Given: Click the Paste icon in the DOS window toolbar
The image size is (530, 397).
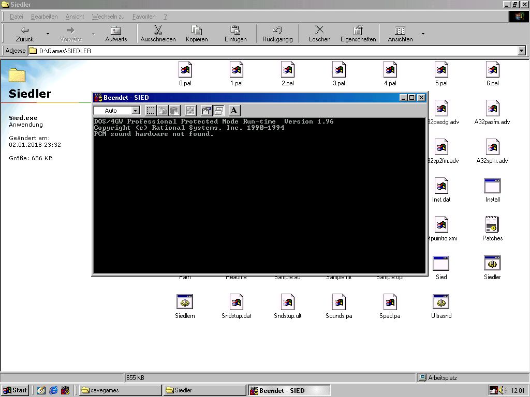Looking at the screenshot, I should click(x=174, y=111).
